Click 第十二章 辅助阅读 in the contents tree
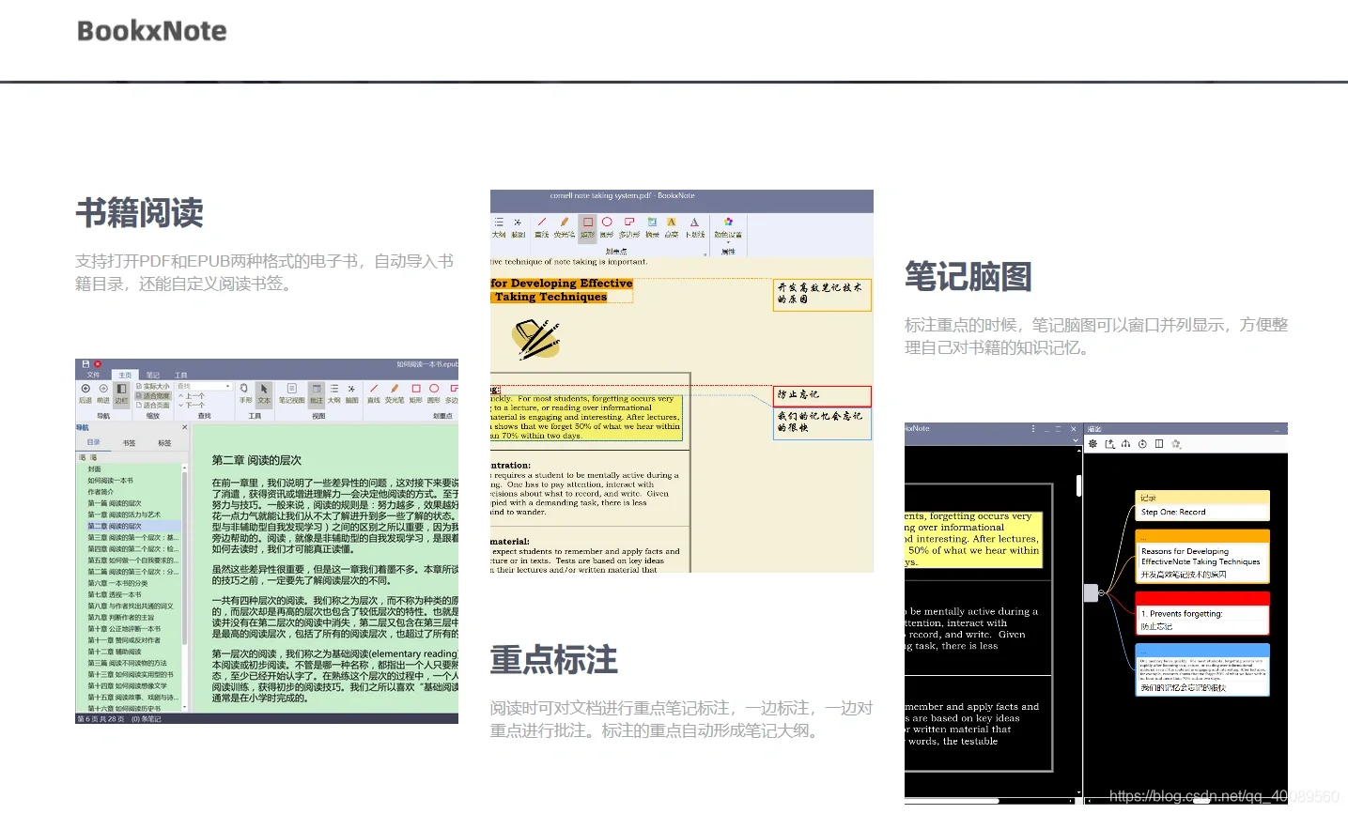Image resolution: width=1348 pixels, height=814 pixels. coord(115,652)
